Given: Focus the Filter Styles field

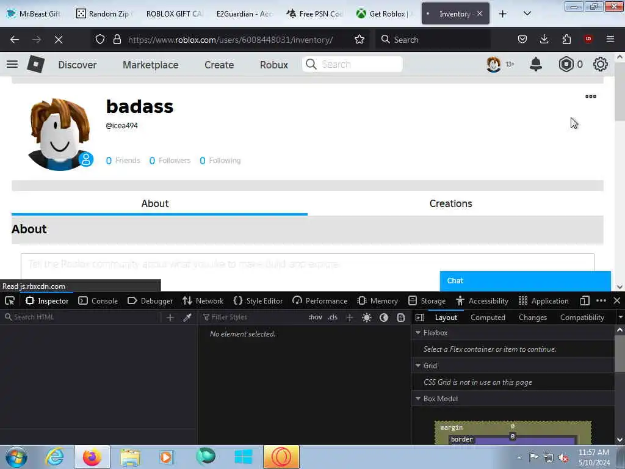Looking at the screenshot, I should [252, 318].
